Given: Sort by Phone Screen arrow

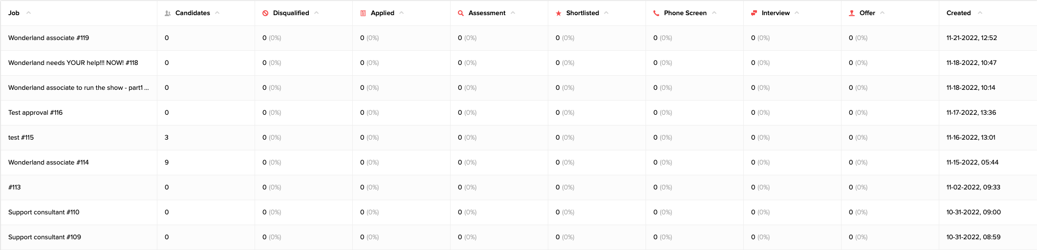Looking at the screenshot, I should (714, 13).
